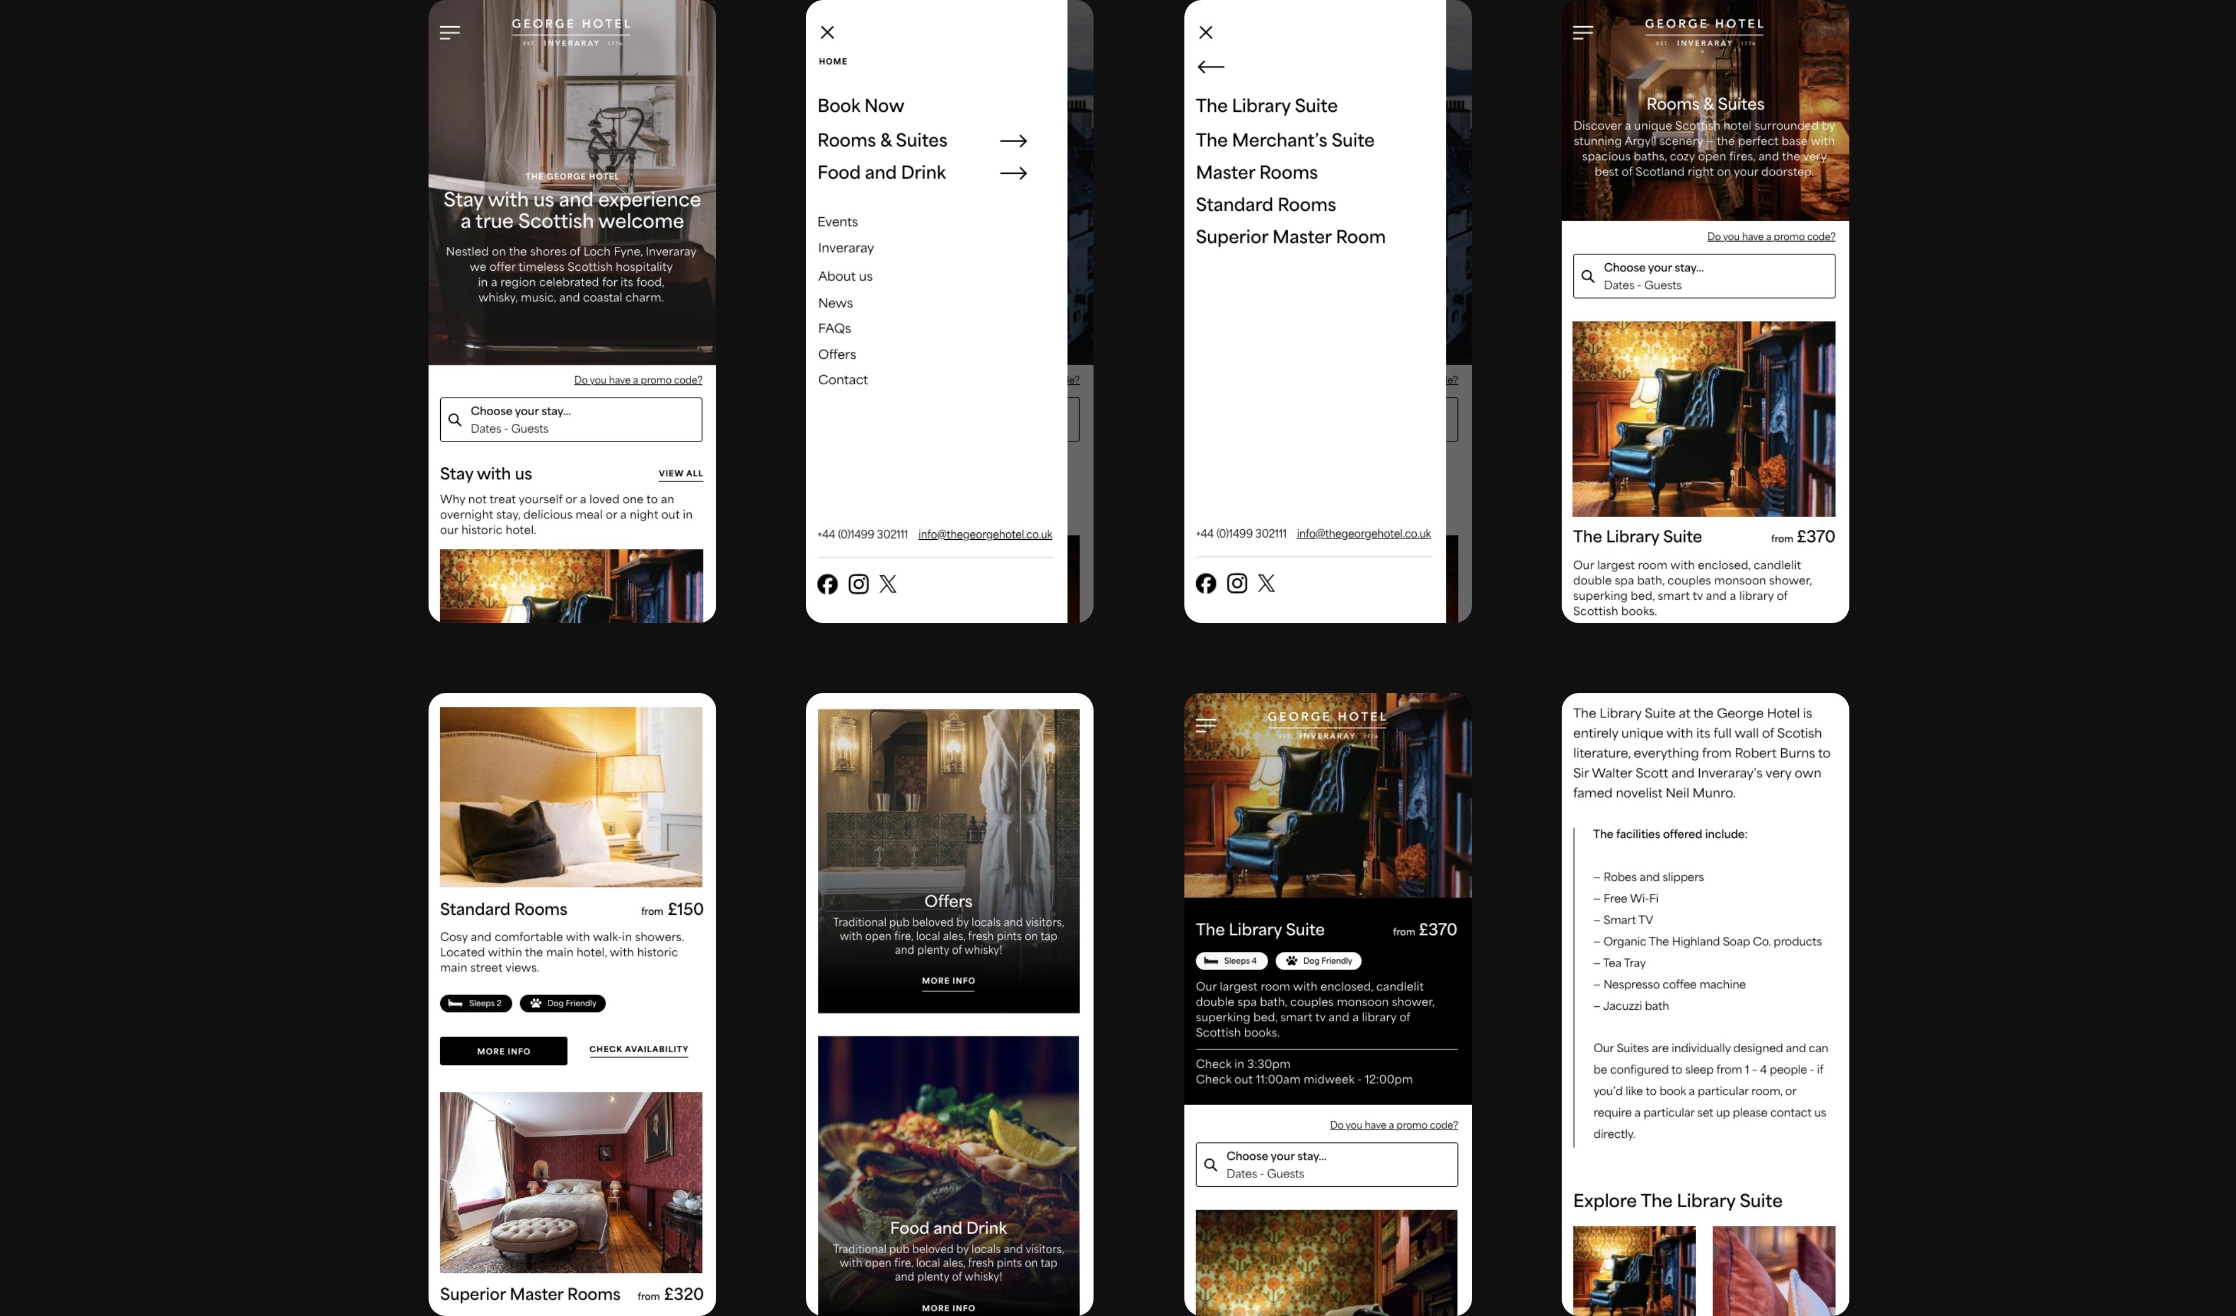Click The Library Suite title on Rooms listing

[1637, 537]
